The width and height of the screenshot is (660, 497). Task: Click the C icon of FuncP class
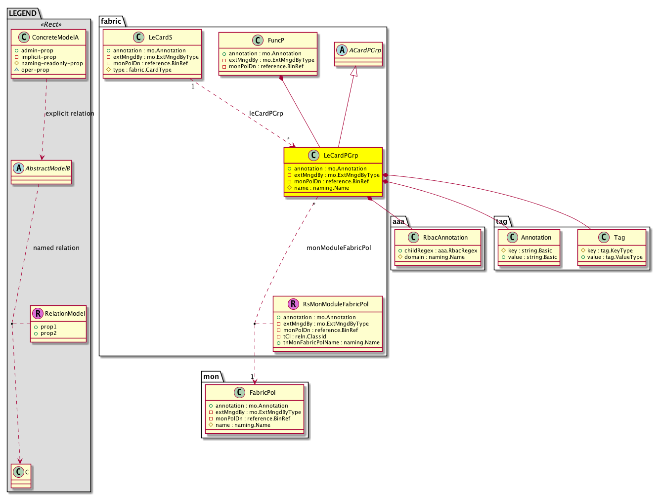pyautogui.click(x=258, y=41)
